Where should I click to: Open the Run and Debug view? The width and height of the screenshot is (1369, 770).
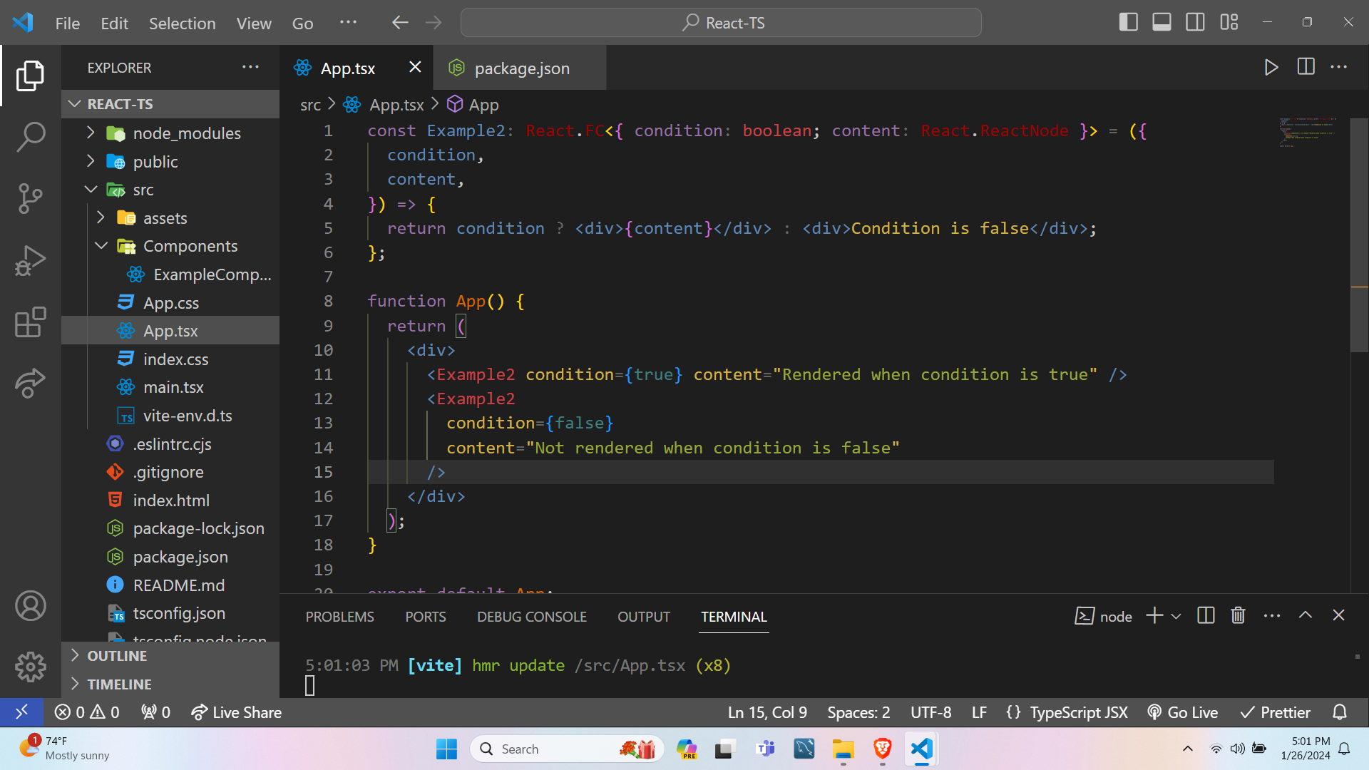pyautogui.click(x=31, y=260)
